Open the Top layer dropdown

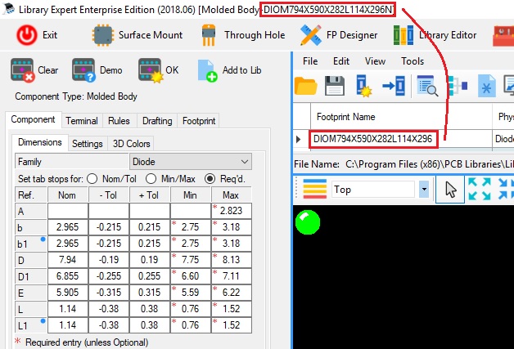click(423, 189)
